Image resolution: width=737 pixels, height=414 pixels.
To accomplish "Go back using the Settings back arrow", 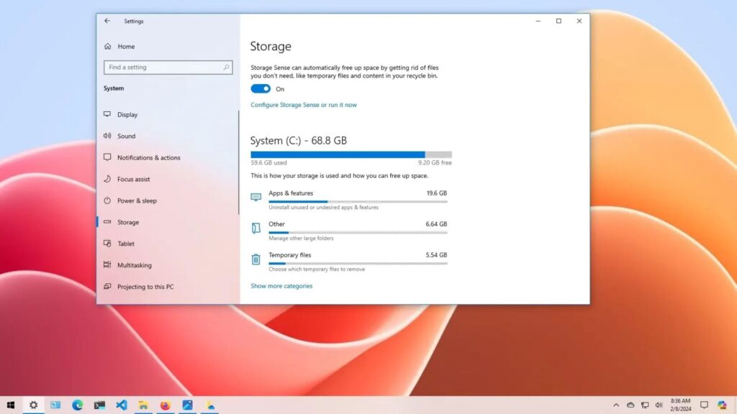I will pyautogui.click(x=107, y=21).
